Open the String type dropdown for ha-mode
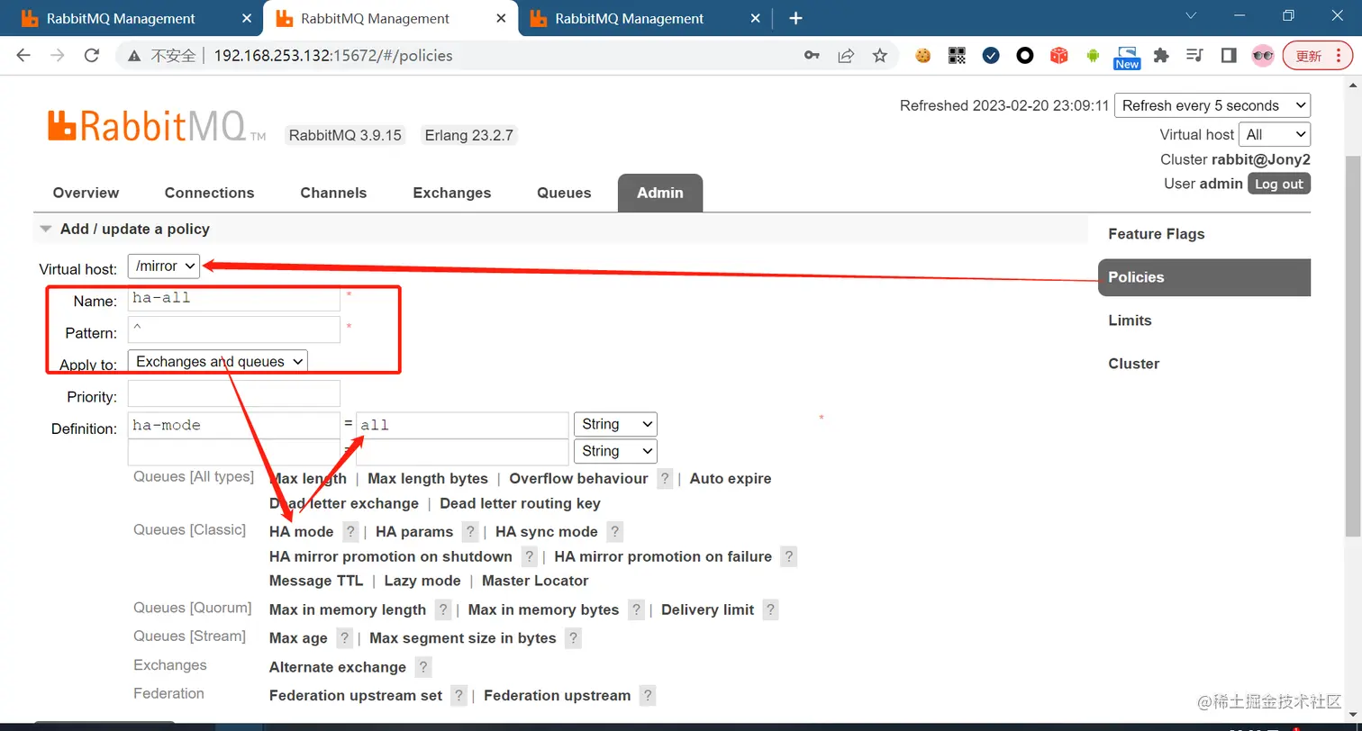Image resolution: width=1362 pixels, height=731 pixels. (x=615, y=424)
